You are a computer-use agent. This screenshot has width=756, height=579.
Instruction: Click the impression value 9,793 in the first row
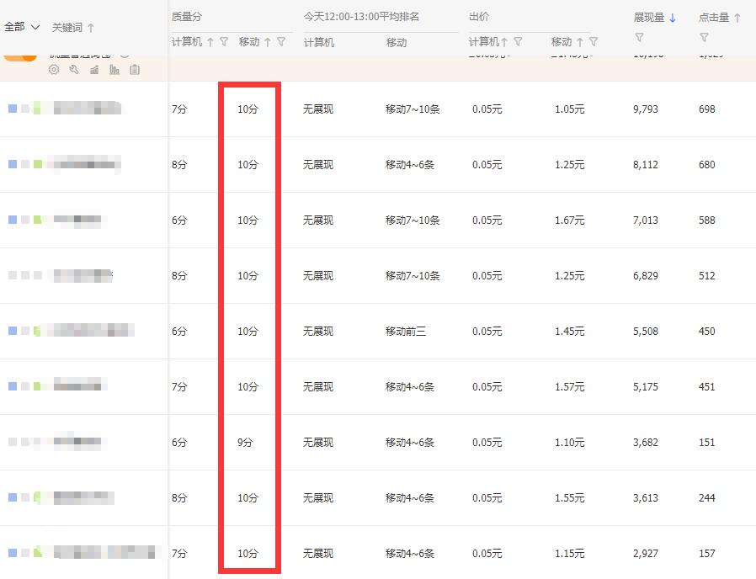[x=645, y=109]
